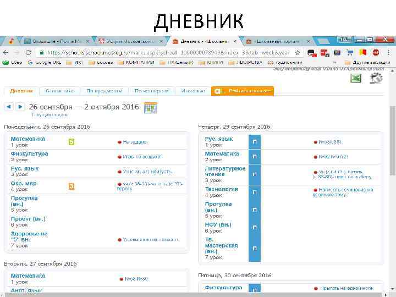Open Monday's Математика lesson
Image resolution: width=396 pixels, height=297 pixels.
click(x=28, y=139)
